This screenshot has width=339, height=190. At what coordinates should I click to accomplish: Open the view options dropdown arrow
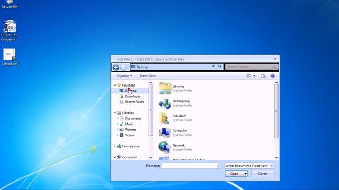[254, 75]
